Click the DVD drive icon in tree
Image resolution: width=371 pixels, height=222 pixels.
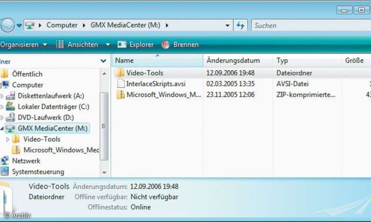(x=11, y=117)
